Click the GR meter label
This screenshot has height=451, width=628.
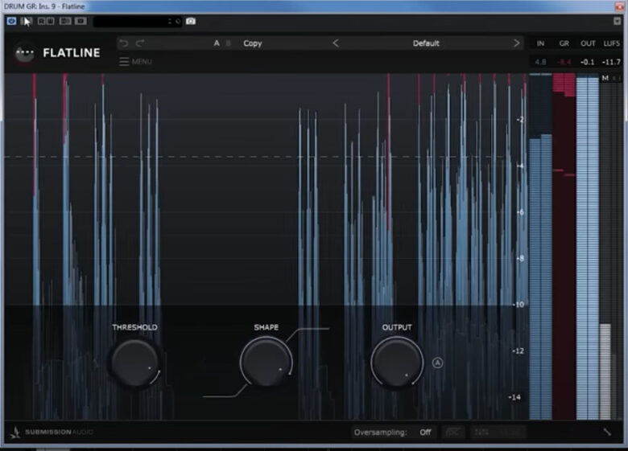coord(564,43)
